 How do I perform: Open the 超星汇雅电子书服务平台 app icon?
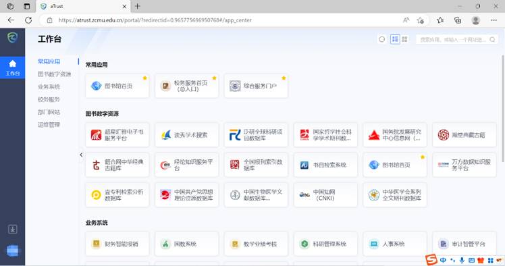click(x=96, y=135)
